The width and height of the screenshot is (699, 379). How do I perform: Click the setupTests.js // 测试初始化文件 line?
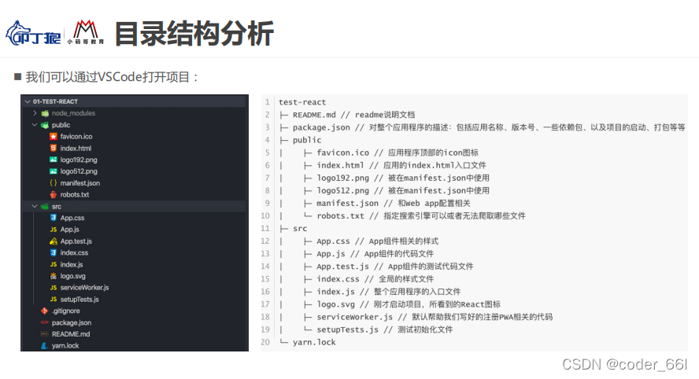tap(385, 329)
